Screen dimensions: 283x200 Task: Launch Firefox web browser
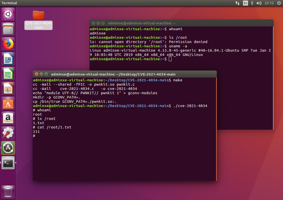pyautogui.click(x=8, y=44)
